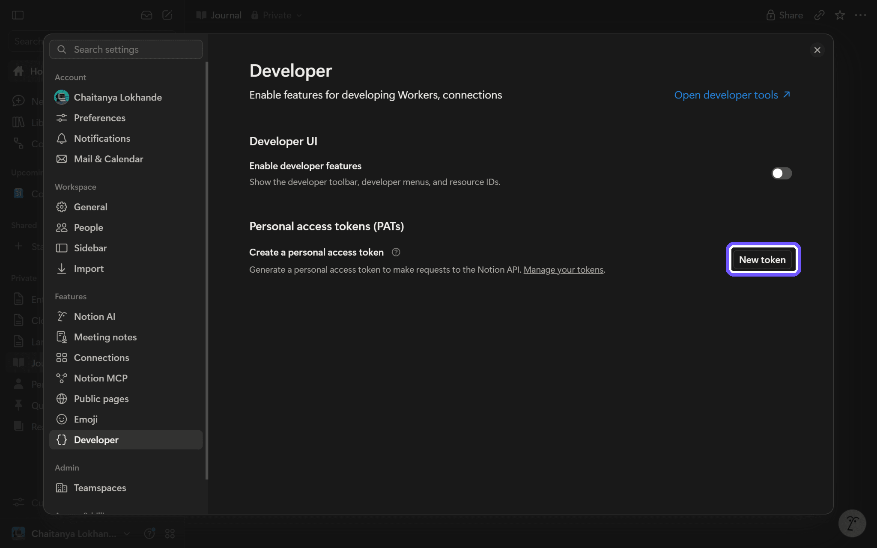Click the Share button in top bar
The height and width of the screenshot is (548, 877).
coord(785,15)
